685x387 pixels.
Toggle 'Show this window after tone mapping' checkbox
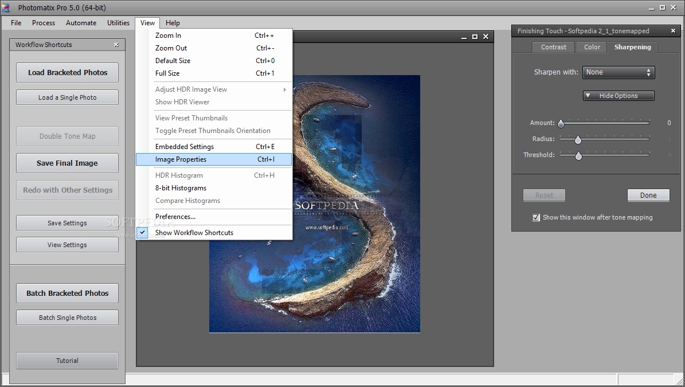pyautogui.click(x=536, y=217)
